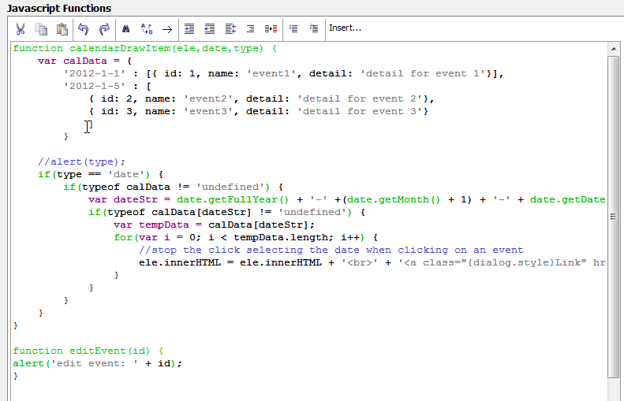Click the Cut scissors icon
The image size is (624, 401).
point(21,29)
